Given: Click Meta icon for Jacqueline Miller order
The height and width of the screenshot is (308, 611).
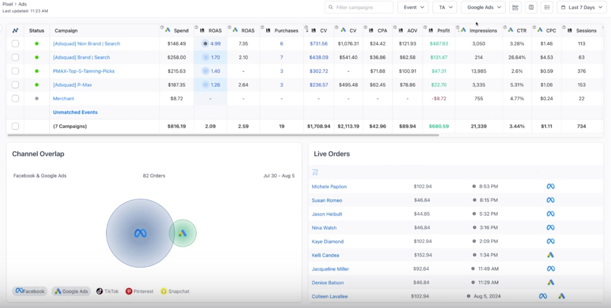Looking at the screenshot, I should tap(551, 269).
